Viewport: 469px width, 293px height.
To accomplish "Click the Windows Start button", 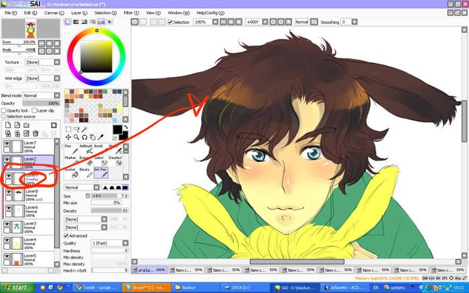I will [15, 287].
